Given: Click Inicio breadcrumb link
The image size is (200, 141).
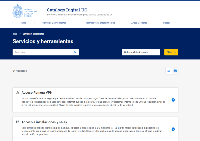Looking at the screenshot, I should (15, 34).
